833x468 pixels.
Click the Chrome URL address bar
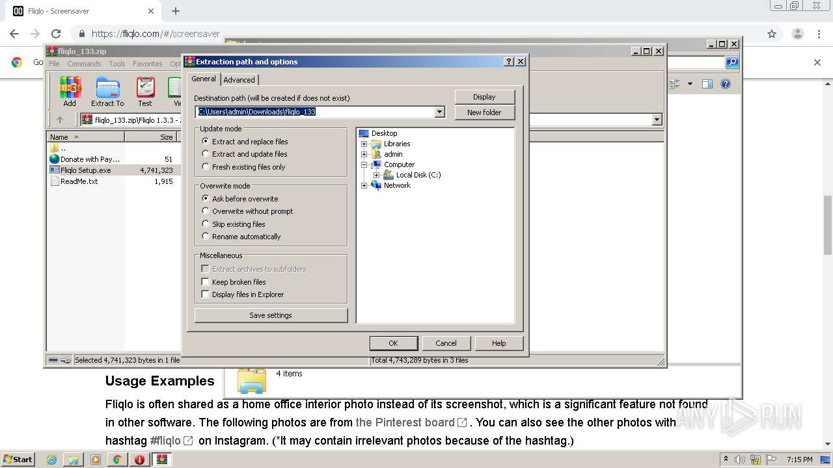point(416,34)
